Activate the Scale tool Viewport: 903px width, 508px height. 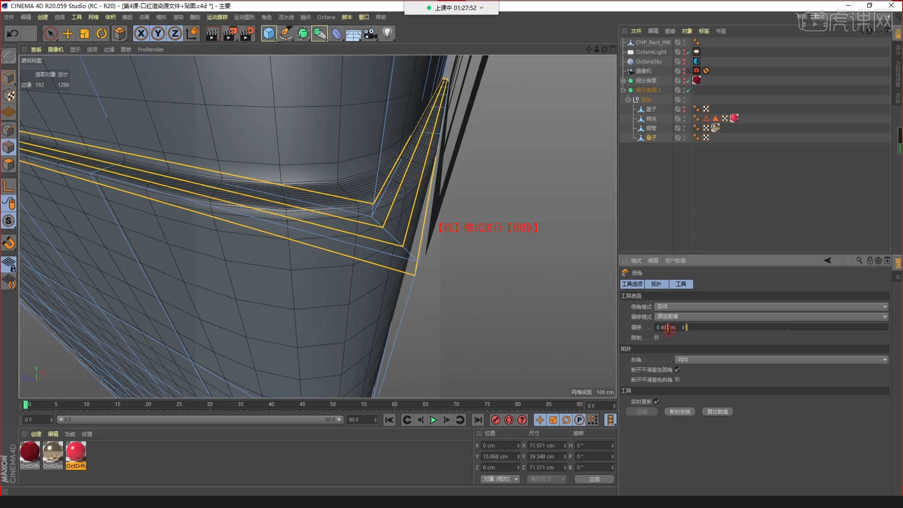(x=85, y=33)
